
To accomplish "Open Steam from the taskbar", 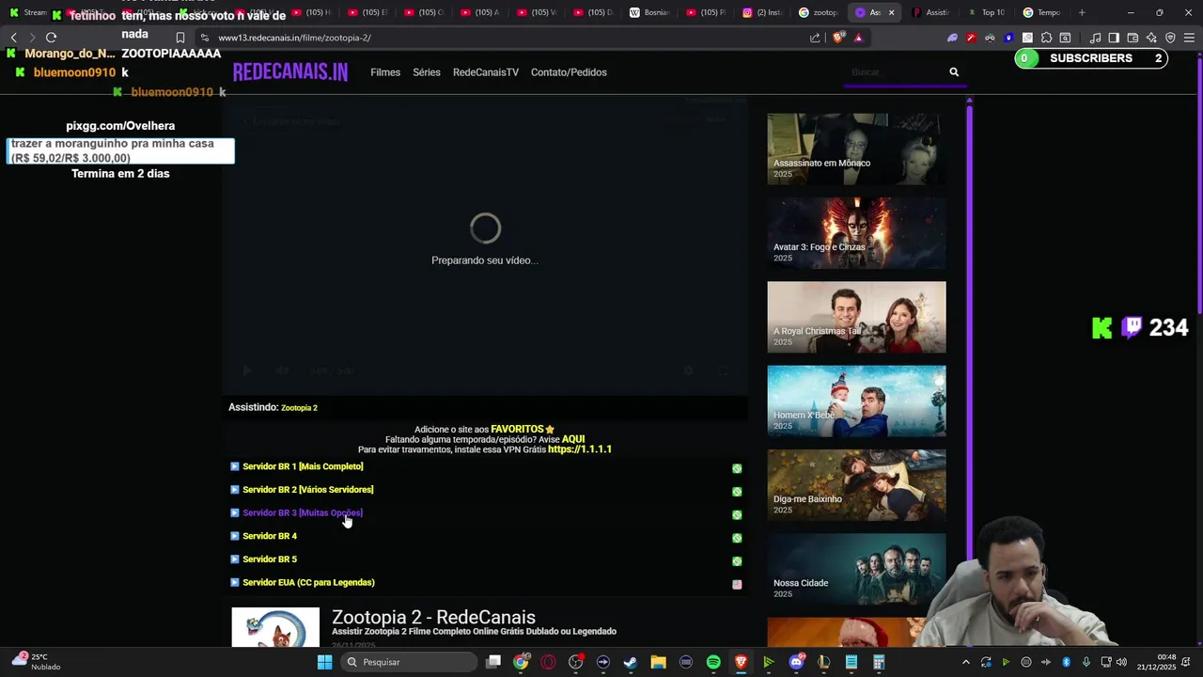I will (x=631, y=662).
